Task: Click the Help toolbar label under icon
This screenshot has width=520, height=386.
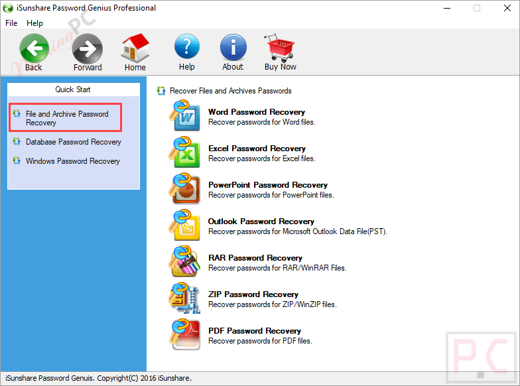Action: 187,66
